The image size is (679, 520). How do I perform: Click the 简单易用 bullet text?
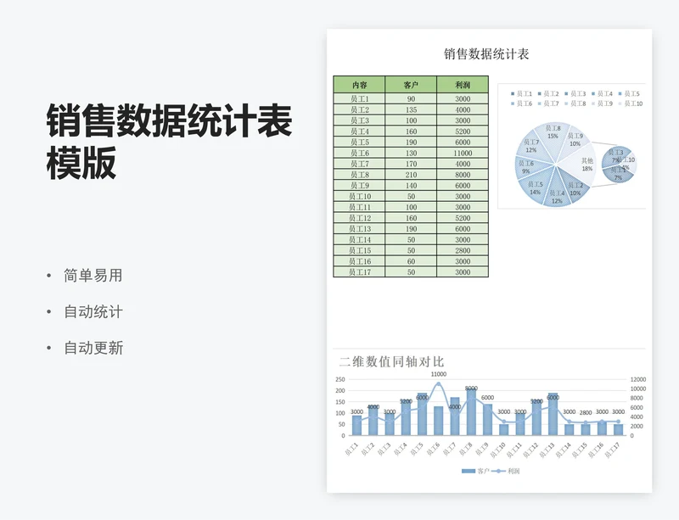pos(93,276)
